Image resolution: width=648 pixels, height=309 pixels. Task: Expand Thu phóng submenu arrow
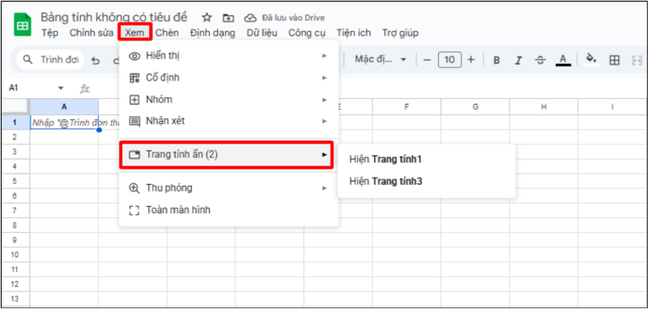pyautogui.click(x=325, y=188)
